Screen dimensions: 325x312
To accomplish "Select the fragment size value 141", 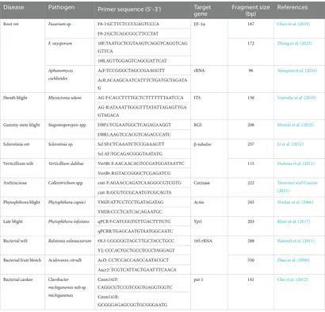I will [x=250, y=279].
